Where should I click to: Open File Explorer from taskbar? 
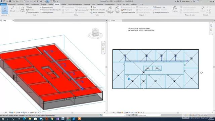pyautogui.click(x=30, y=119)
